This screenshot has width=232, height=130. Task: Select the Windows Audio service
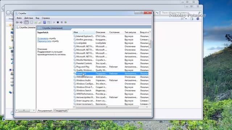[x=111, y=80]
